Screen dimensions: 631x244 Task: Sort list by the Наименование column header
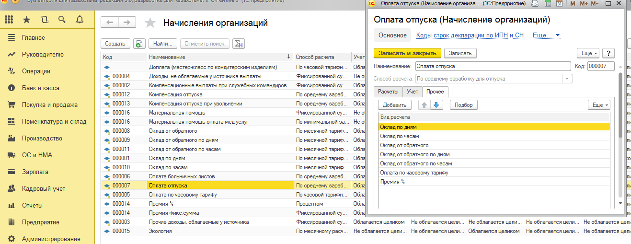coord(219,57)
